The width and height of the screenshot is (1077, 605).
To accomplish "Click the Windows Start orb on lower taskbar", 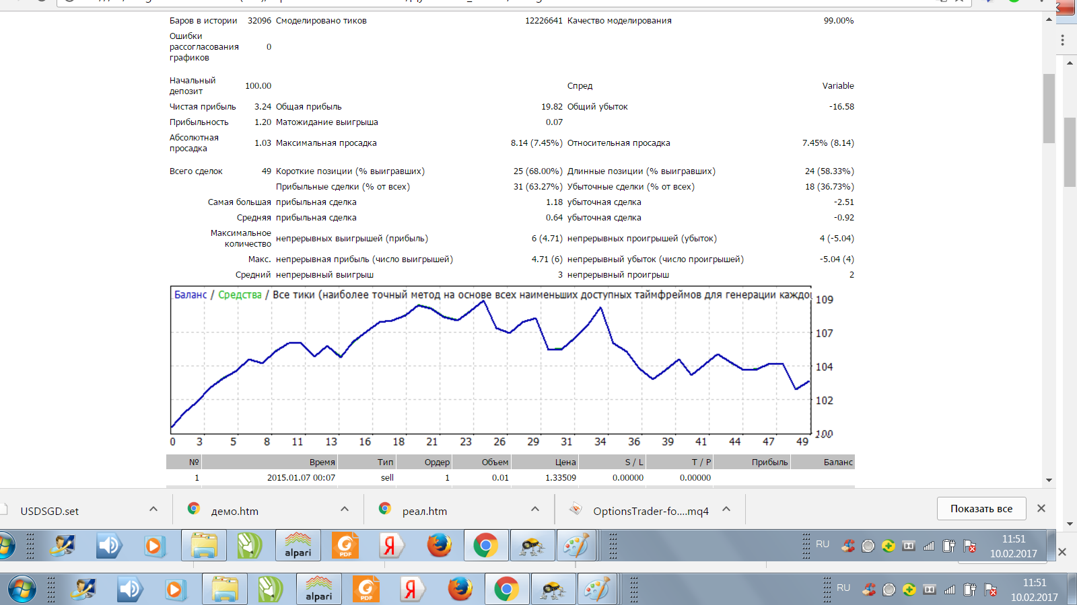I will coord(22,590).
